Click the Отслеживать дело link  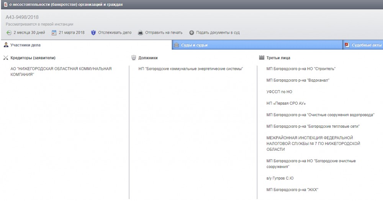(x=115, y=33)
